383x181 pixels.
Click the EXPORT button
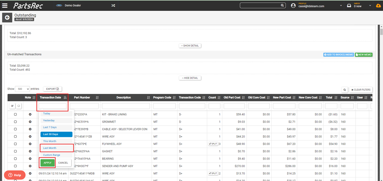53,89
